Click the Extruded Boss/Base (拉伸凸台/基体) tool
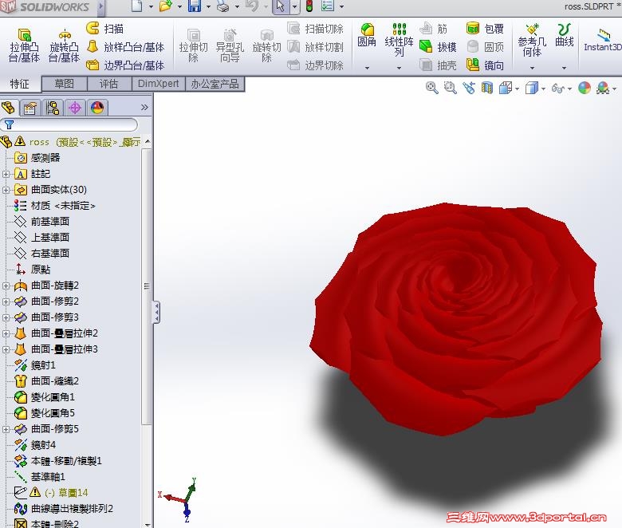This screenshot has width=622, height=528. (24, 45)
